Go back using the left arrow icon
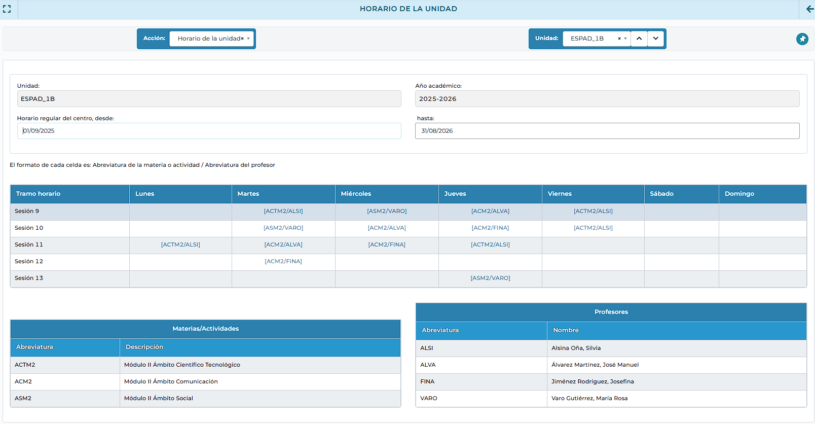The height and width of the screenshot is (424, 815). click(x=809, y=9)
